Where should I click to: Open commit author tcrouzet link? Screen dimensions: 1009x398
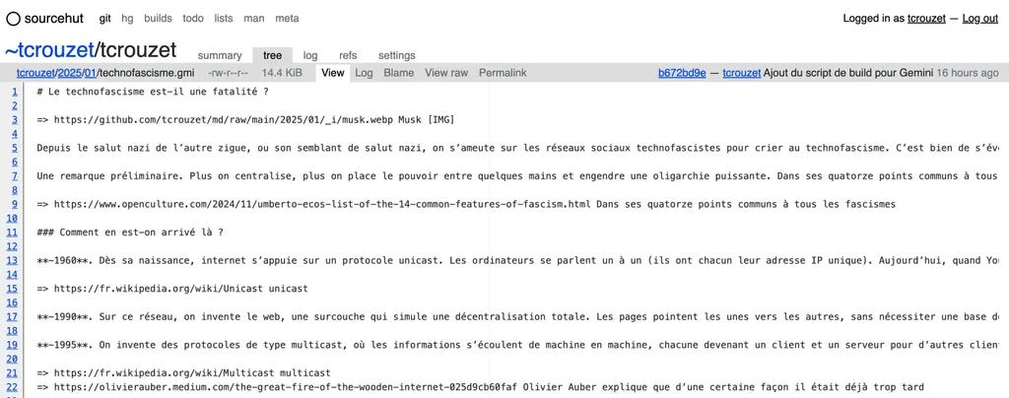[741, 73]
